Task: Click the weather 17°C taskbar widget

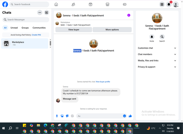Action: point(151,128)
